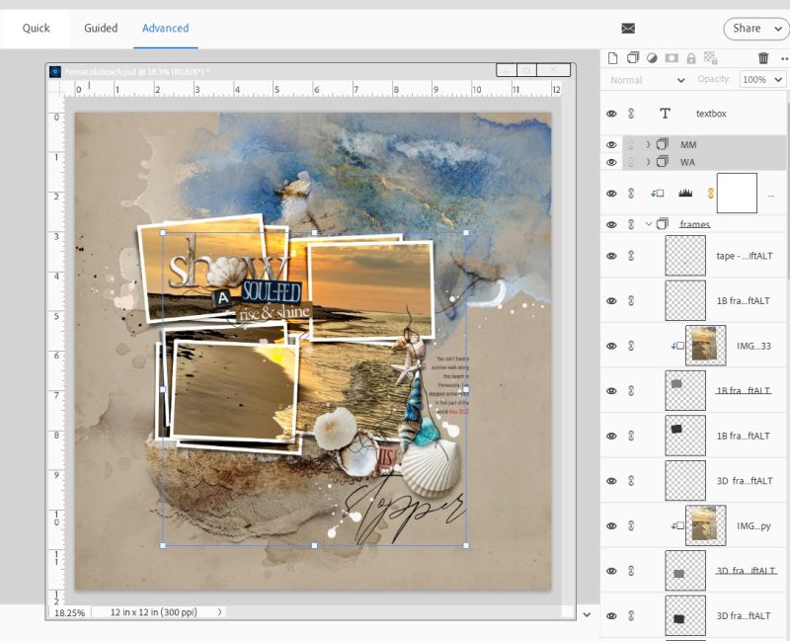Viewport: 790px width, 641px height.
Task: Select the frames group name
Action: (695, 225)
